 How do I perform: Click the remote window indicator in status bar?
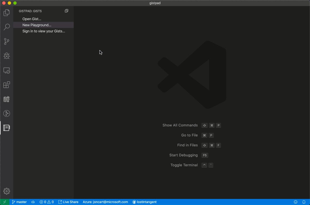5,202
